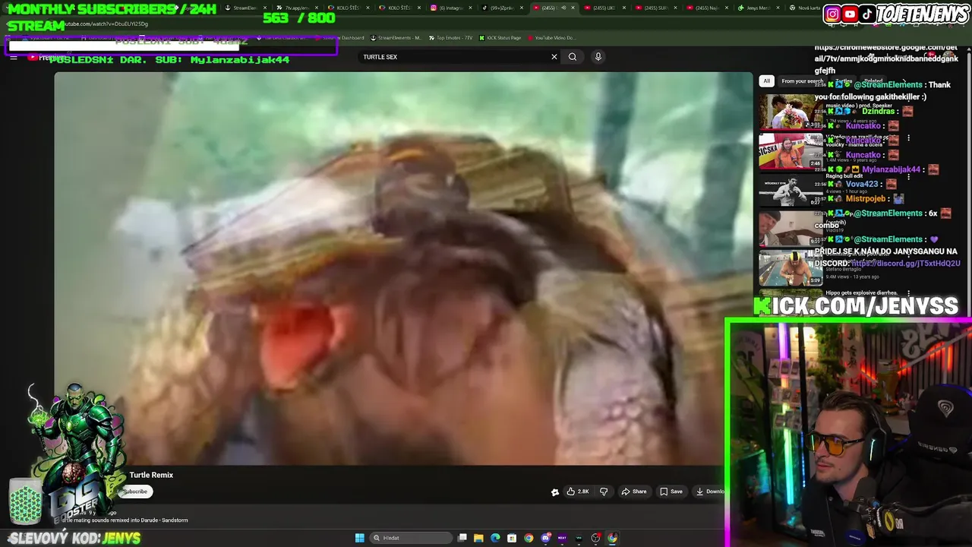
Task: Open Discord from the taskbar
Action: click(545, 538)
